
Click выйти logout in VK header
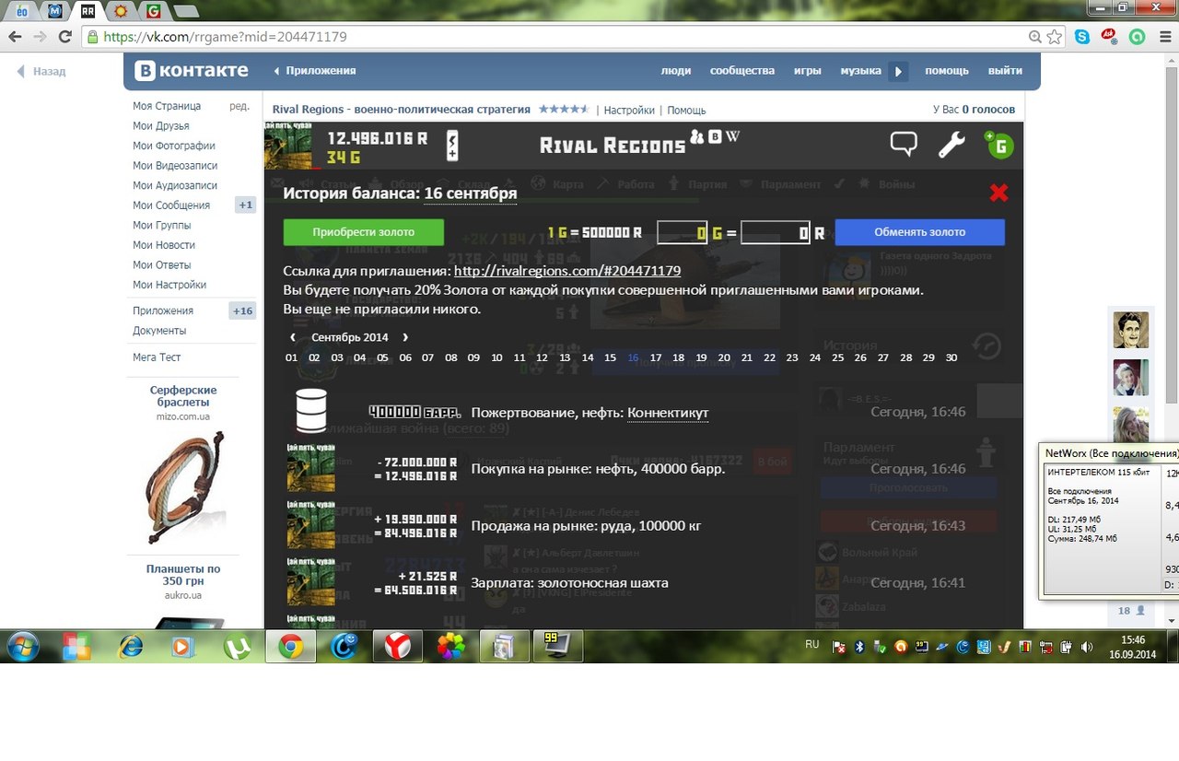[x=1005, y=71]
